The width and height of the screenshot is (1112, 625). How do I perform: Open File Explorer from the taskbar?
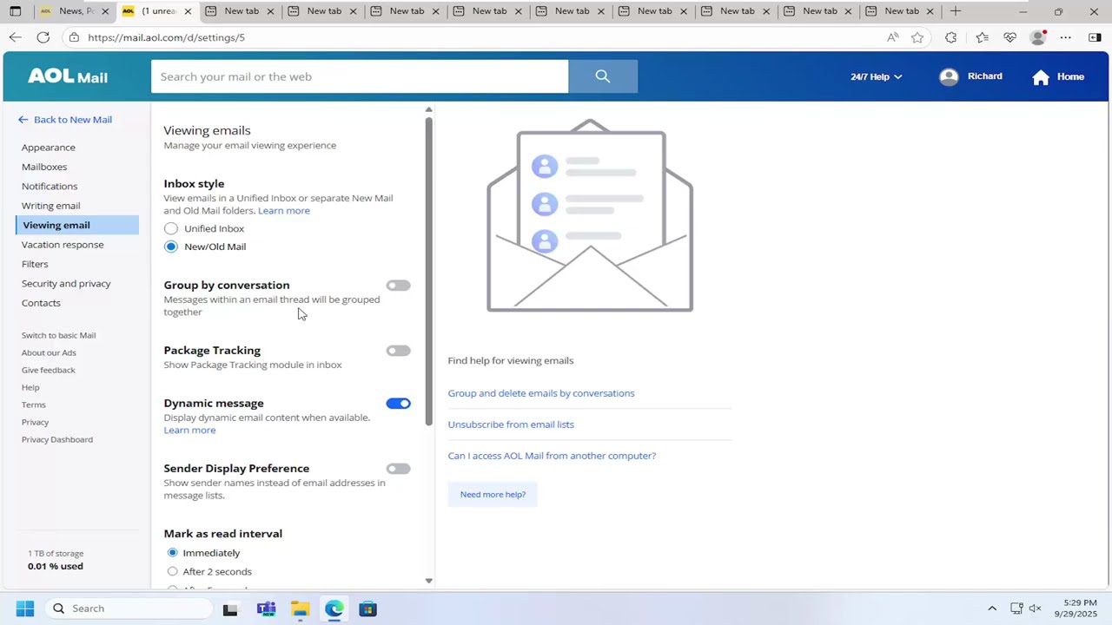pyautogui.click(x=300, y=609)
